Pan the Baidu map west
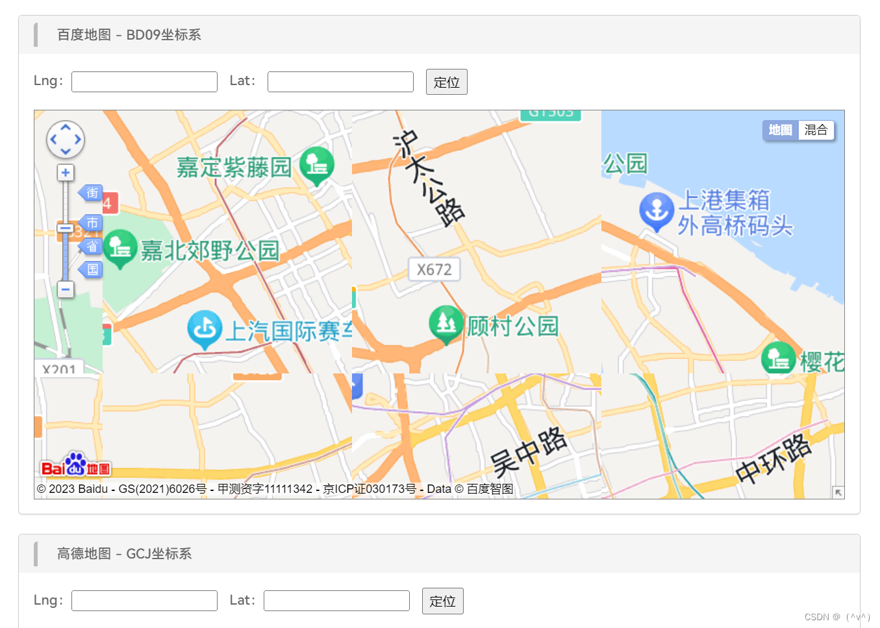 (54, 140)
